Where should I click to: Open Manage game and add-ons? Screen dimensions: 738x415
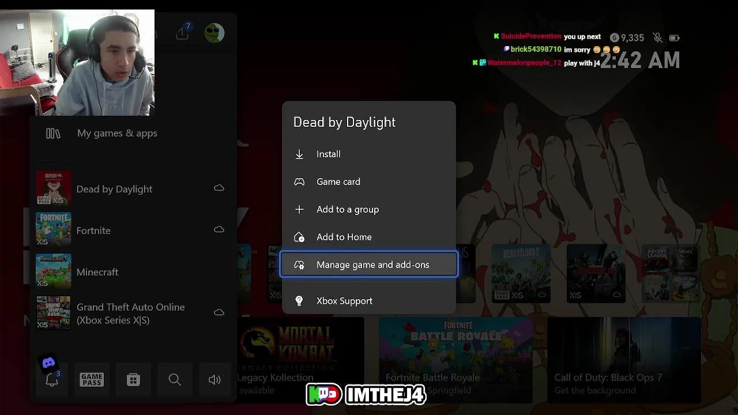tap(369, 265)
